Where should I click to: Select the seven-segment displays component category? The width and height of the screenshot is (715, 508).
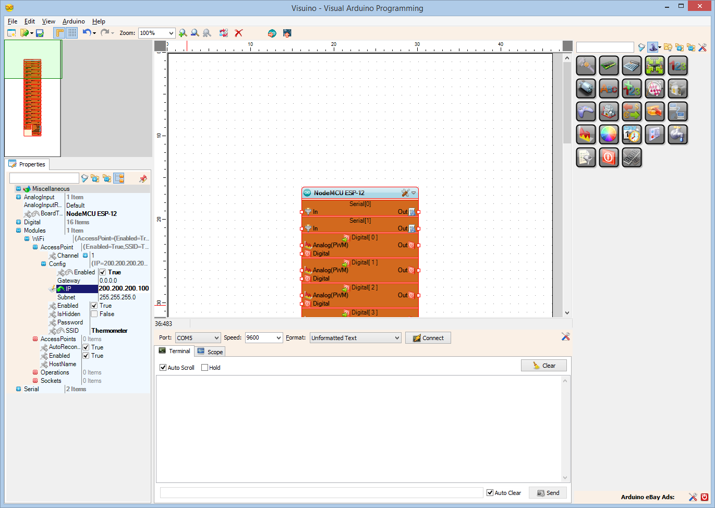(632, 158)
